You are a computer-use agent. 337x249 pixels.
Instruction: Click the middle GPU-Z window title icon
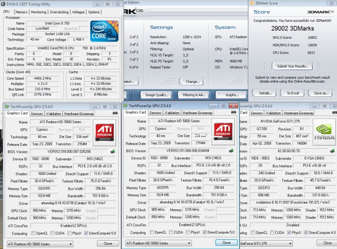(x=125, y=106)
